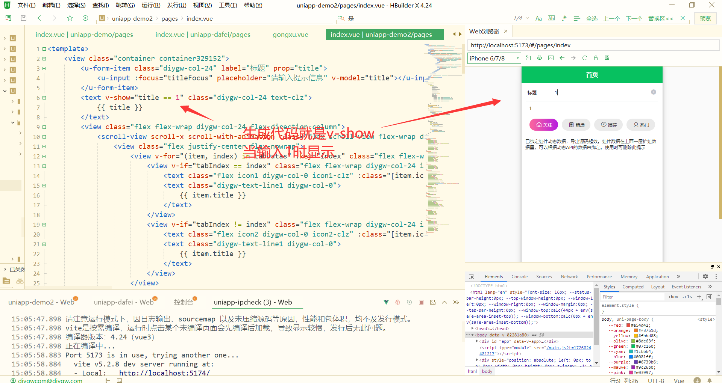Go back with the toolbar left arrow
Viewport: 722px width, 383px height.
pyautogui.click(x=39, y=18)
